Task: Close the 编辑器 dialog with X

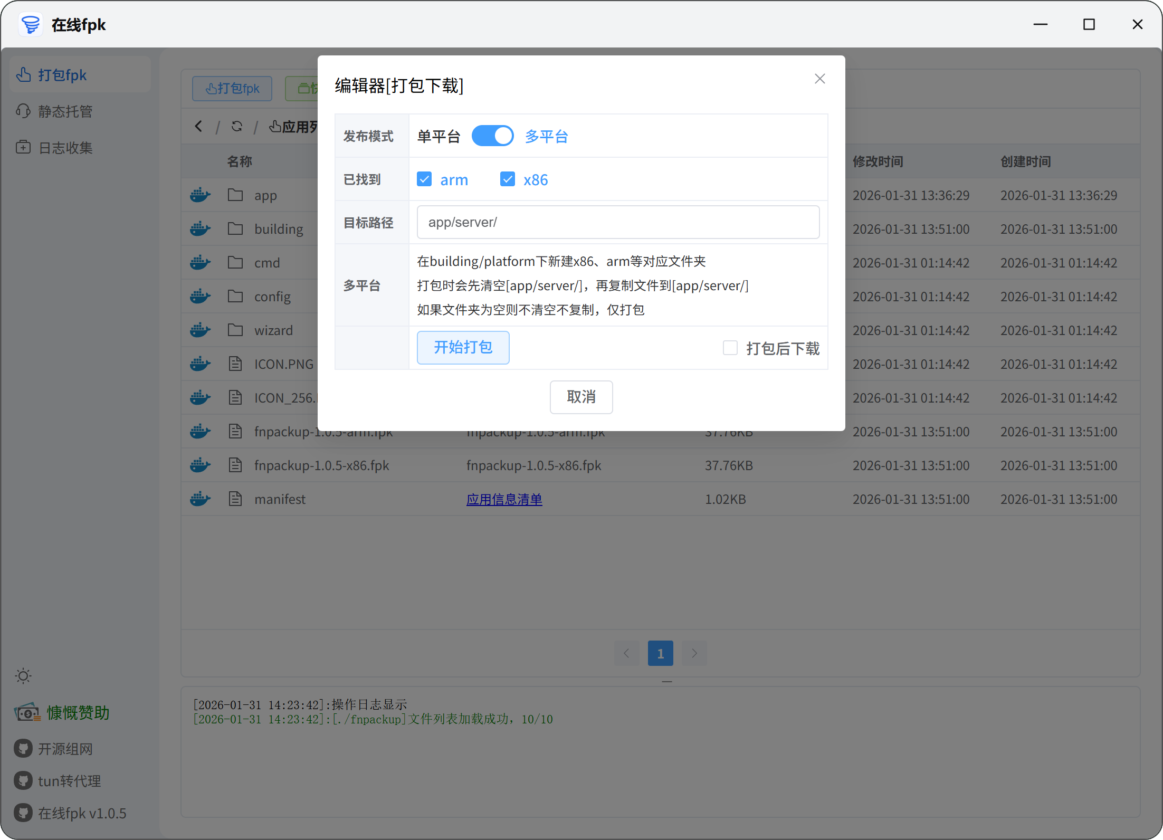Action: point(819,79)
